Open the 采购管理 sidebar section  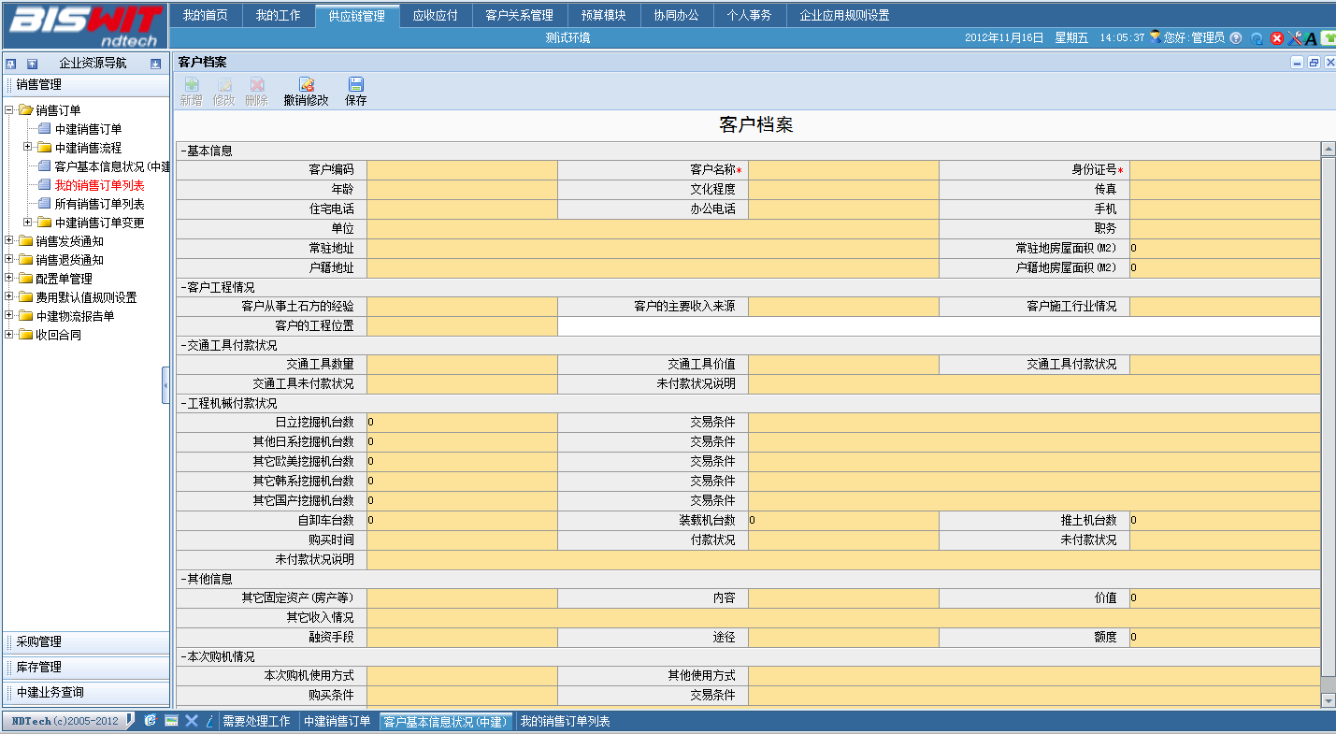click(85, 642)
